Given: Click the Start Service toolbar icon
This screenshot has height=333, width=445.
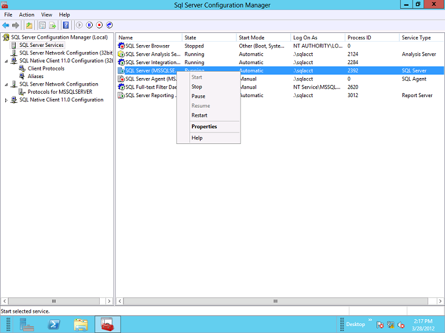Looking at the screenshot, I should point(79,25).
